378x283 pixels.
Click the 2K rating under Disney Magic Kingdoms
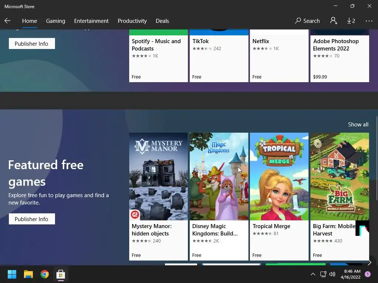206,241
